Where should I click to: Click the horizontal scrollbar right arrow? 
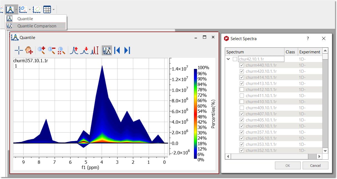click(320, 157)
